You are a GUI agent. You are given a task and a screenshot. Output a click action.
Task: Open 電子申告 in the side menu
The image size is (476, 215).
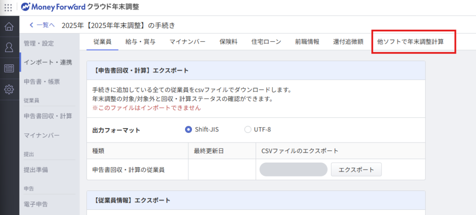coord(36,203)
